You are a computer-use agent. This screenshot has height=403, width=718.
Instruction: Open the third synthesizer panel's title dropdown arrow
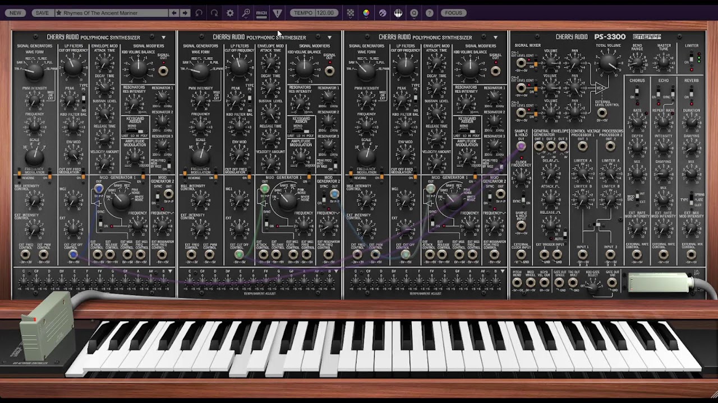[x=495, y=38]
